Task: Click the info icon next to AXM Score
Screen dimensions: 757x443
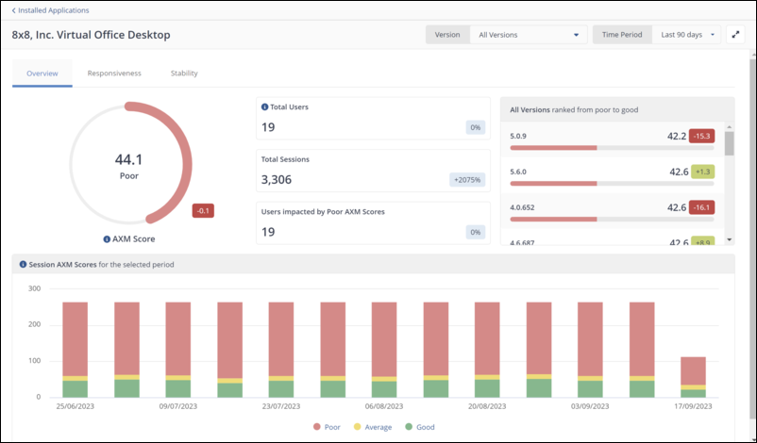Action: click(107, 239)
